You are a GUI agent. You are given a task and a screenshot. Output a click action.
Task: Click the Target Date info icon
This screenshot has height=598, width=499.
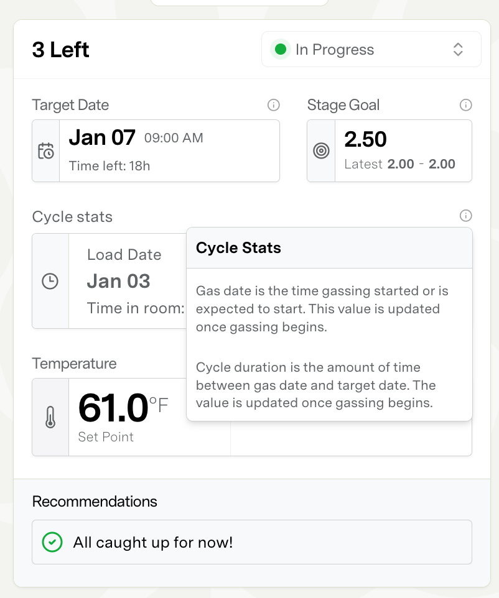point(273,105)
